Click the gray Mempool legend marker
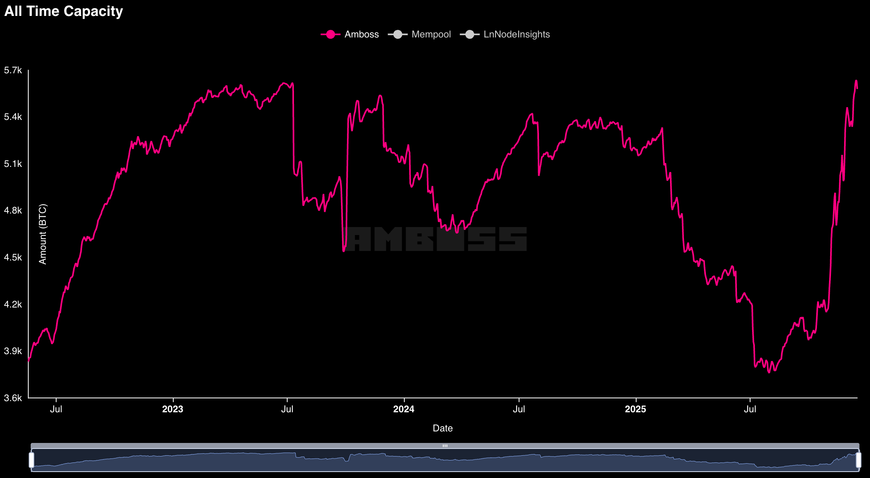This screenshot has height=478, width=870. click(x=397, y=35)
